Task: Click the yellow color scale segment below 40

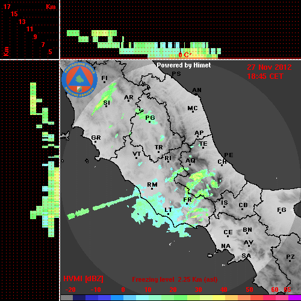Action: pyautogui.click(x=219, y=297)
